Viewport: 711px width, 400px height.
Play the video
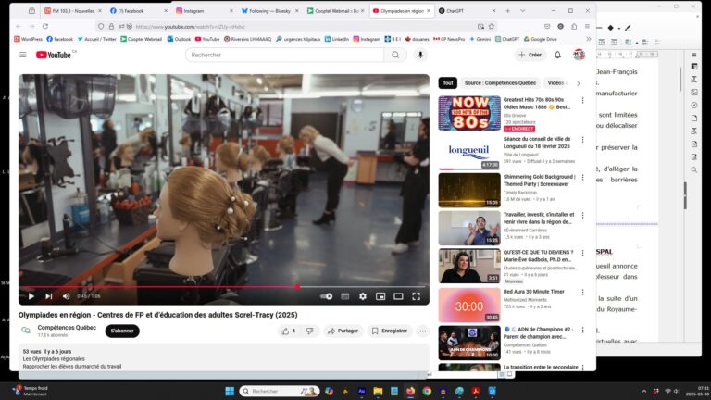(x=31, y=296)
